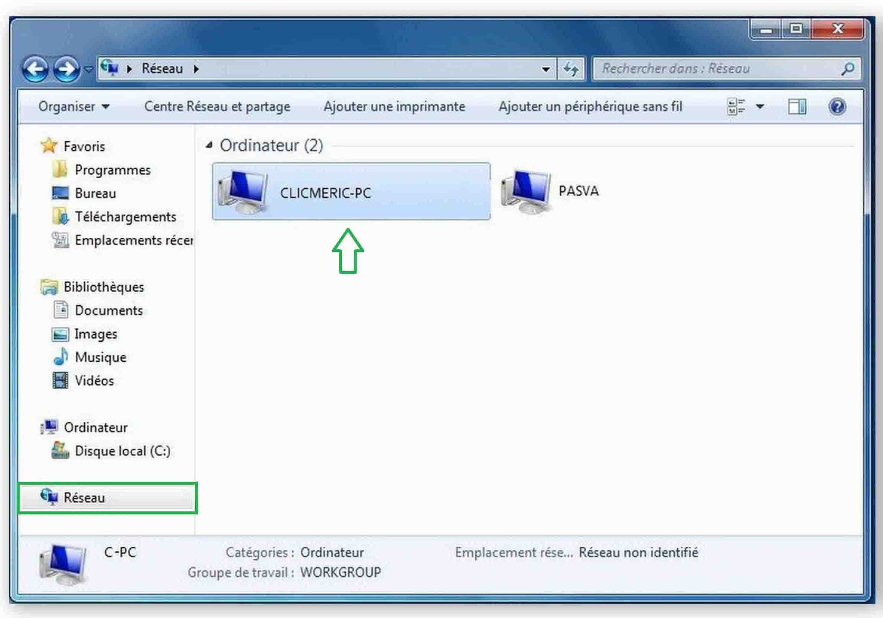The width and height of the screenshot is (883, 618).
Task: Click the Réseau item highlighted in green
Action: (86, 498)
